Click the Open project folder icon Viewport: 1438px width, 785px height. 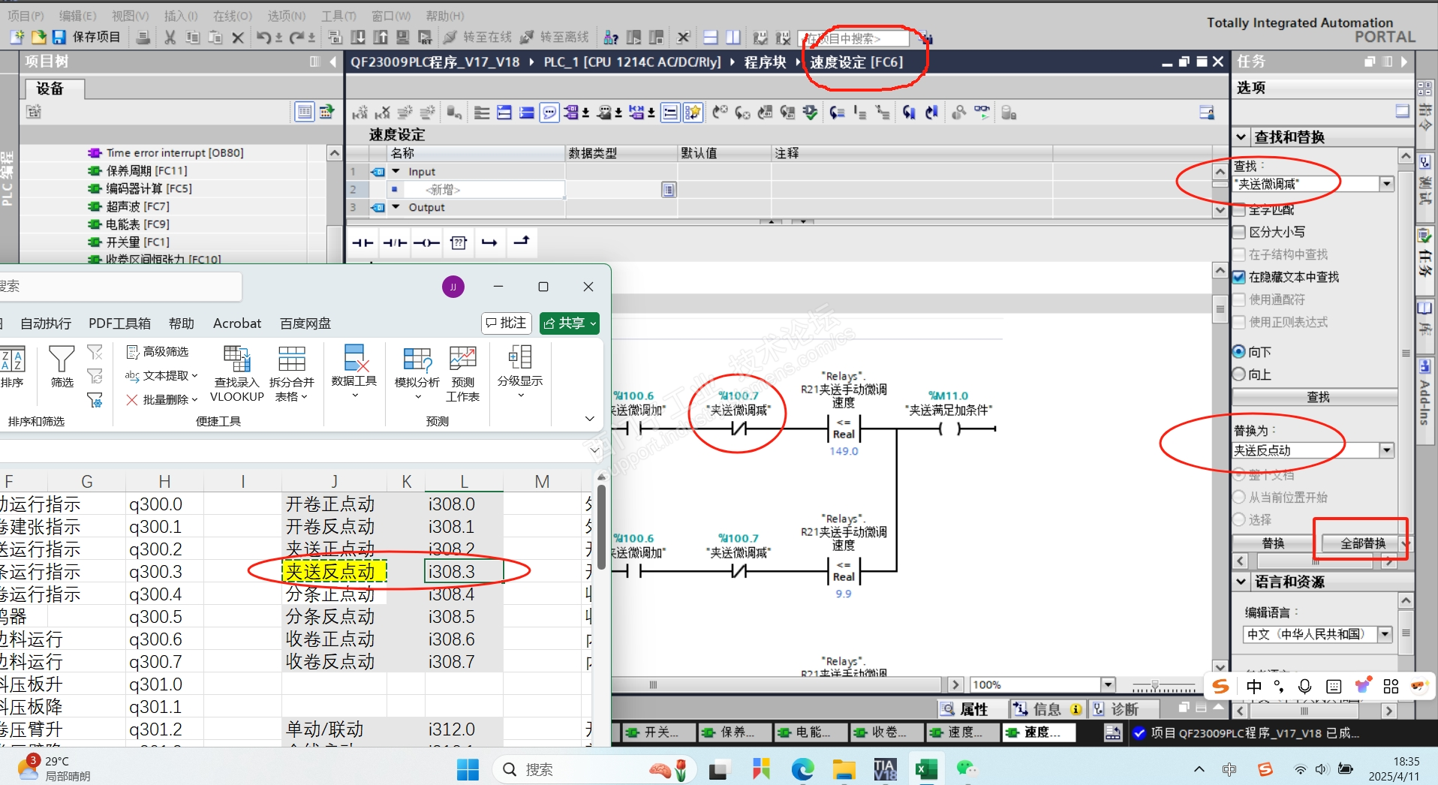(38, 37)
